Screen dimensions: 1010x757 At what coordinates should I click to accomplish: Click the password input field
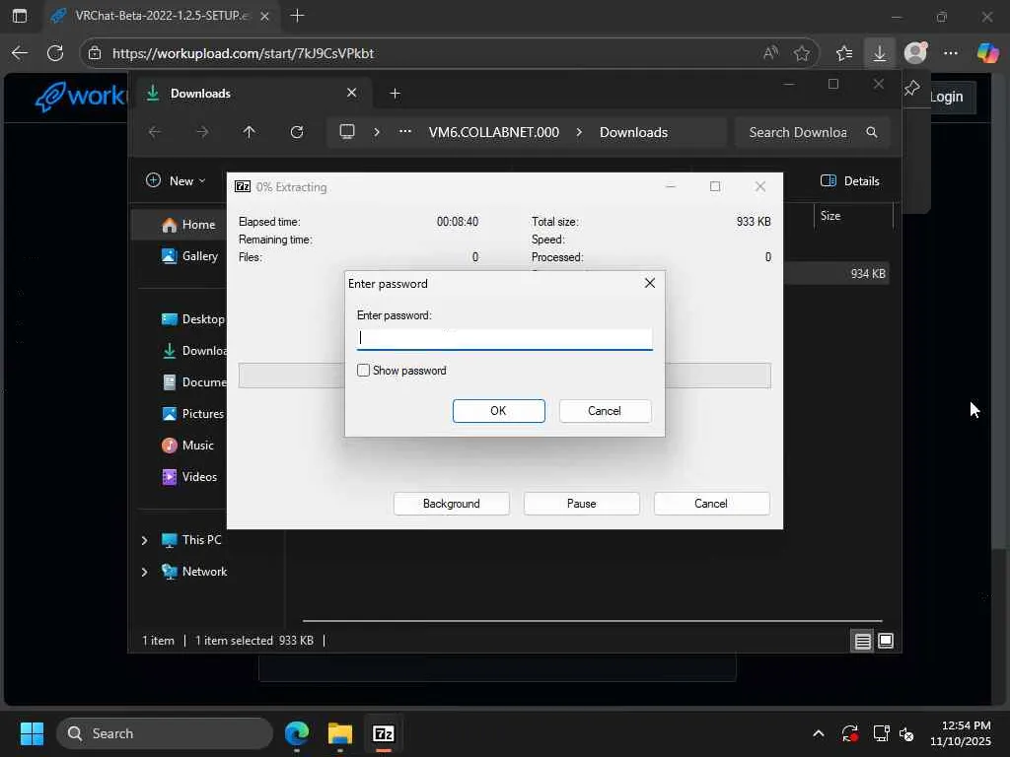(504, 338)
